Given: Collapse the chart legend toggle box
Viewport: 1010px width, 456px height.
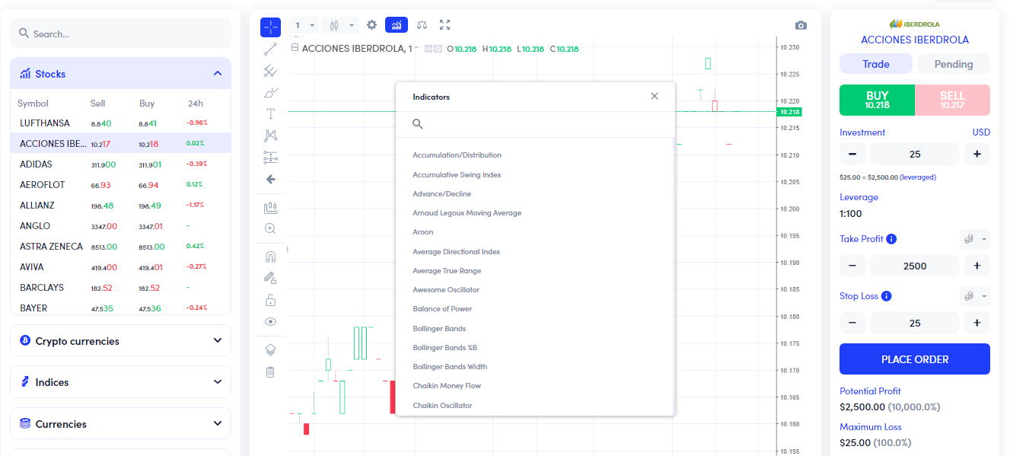Looking at the screenshot, I should pyautogui.click(x=295, y=48).
